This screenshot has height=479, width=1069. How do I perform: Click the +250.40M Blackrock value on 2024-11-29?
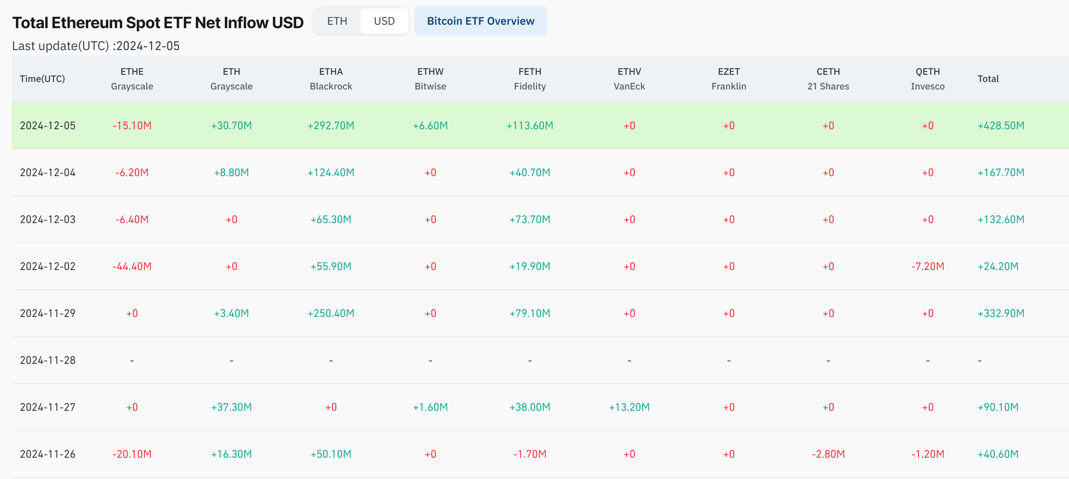point(331,313)
